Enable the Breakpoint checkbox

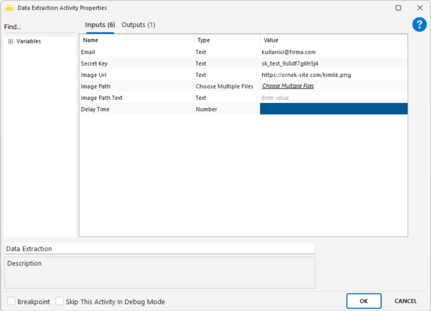12,301
